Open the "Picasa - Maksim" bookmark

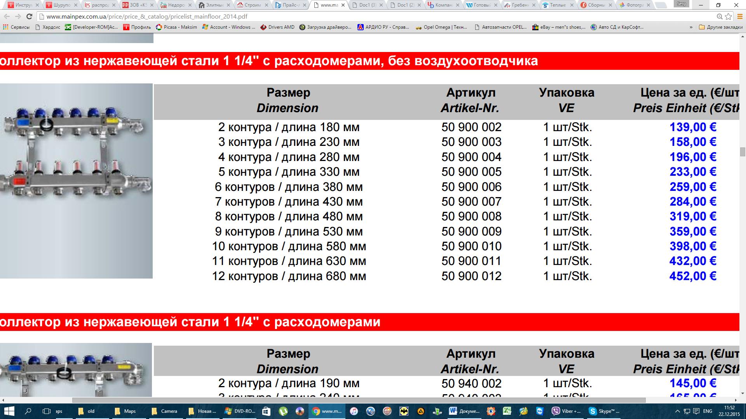[176, 27]
